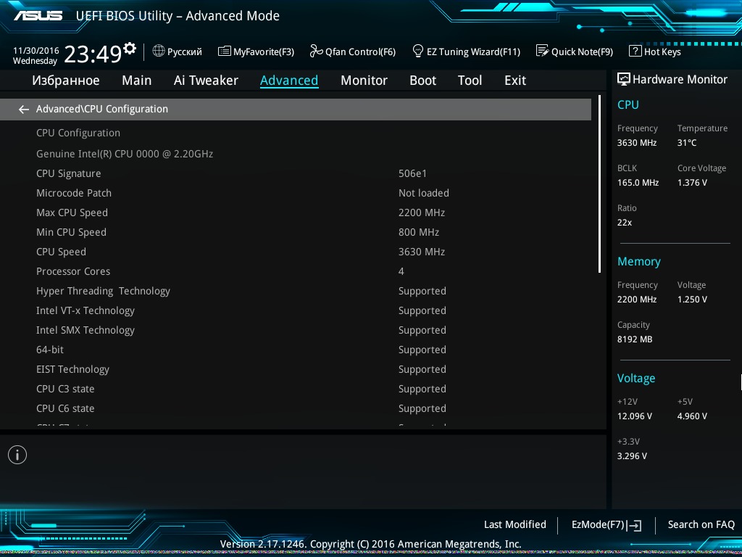Click the 2200 MHz max speed value
Image resolution: width=742 pixels, height=557 pixels.
point(422,213)
